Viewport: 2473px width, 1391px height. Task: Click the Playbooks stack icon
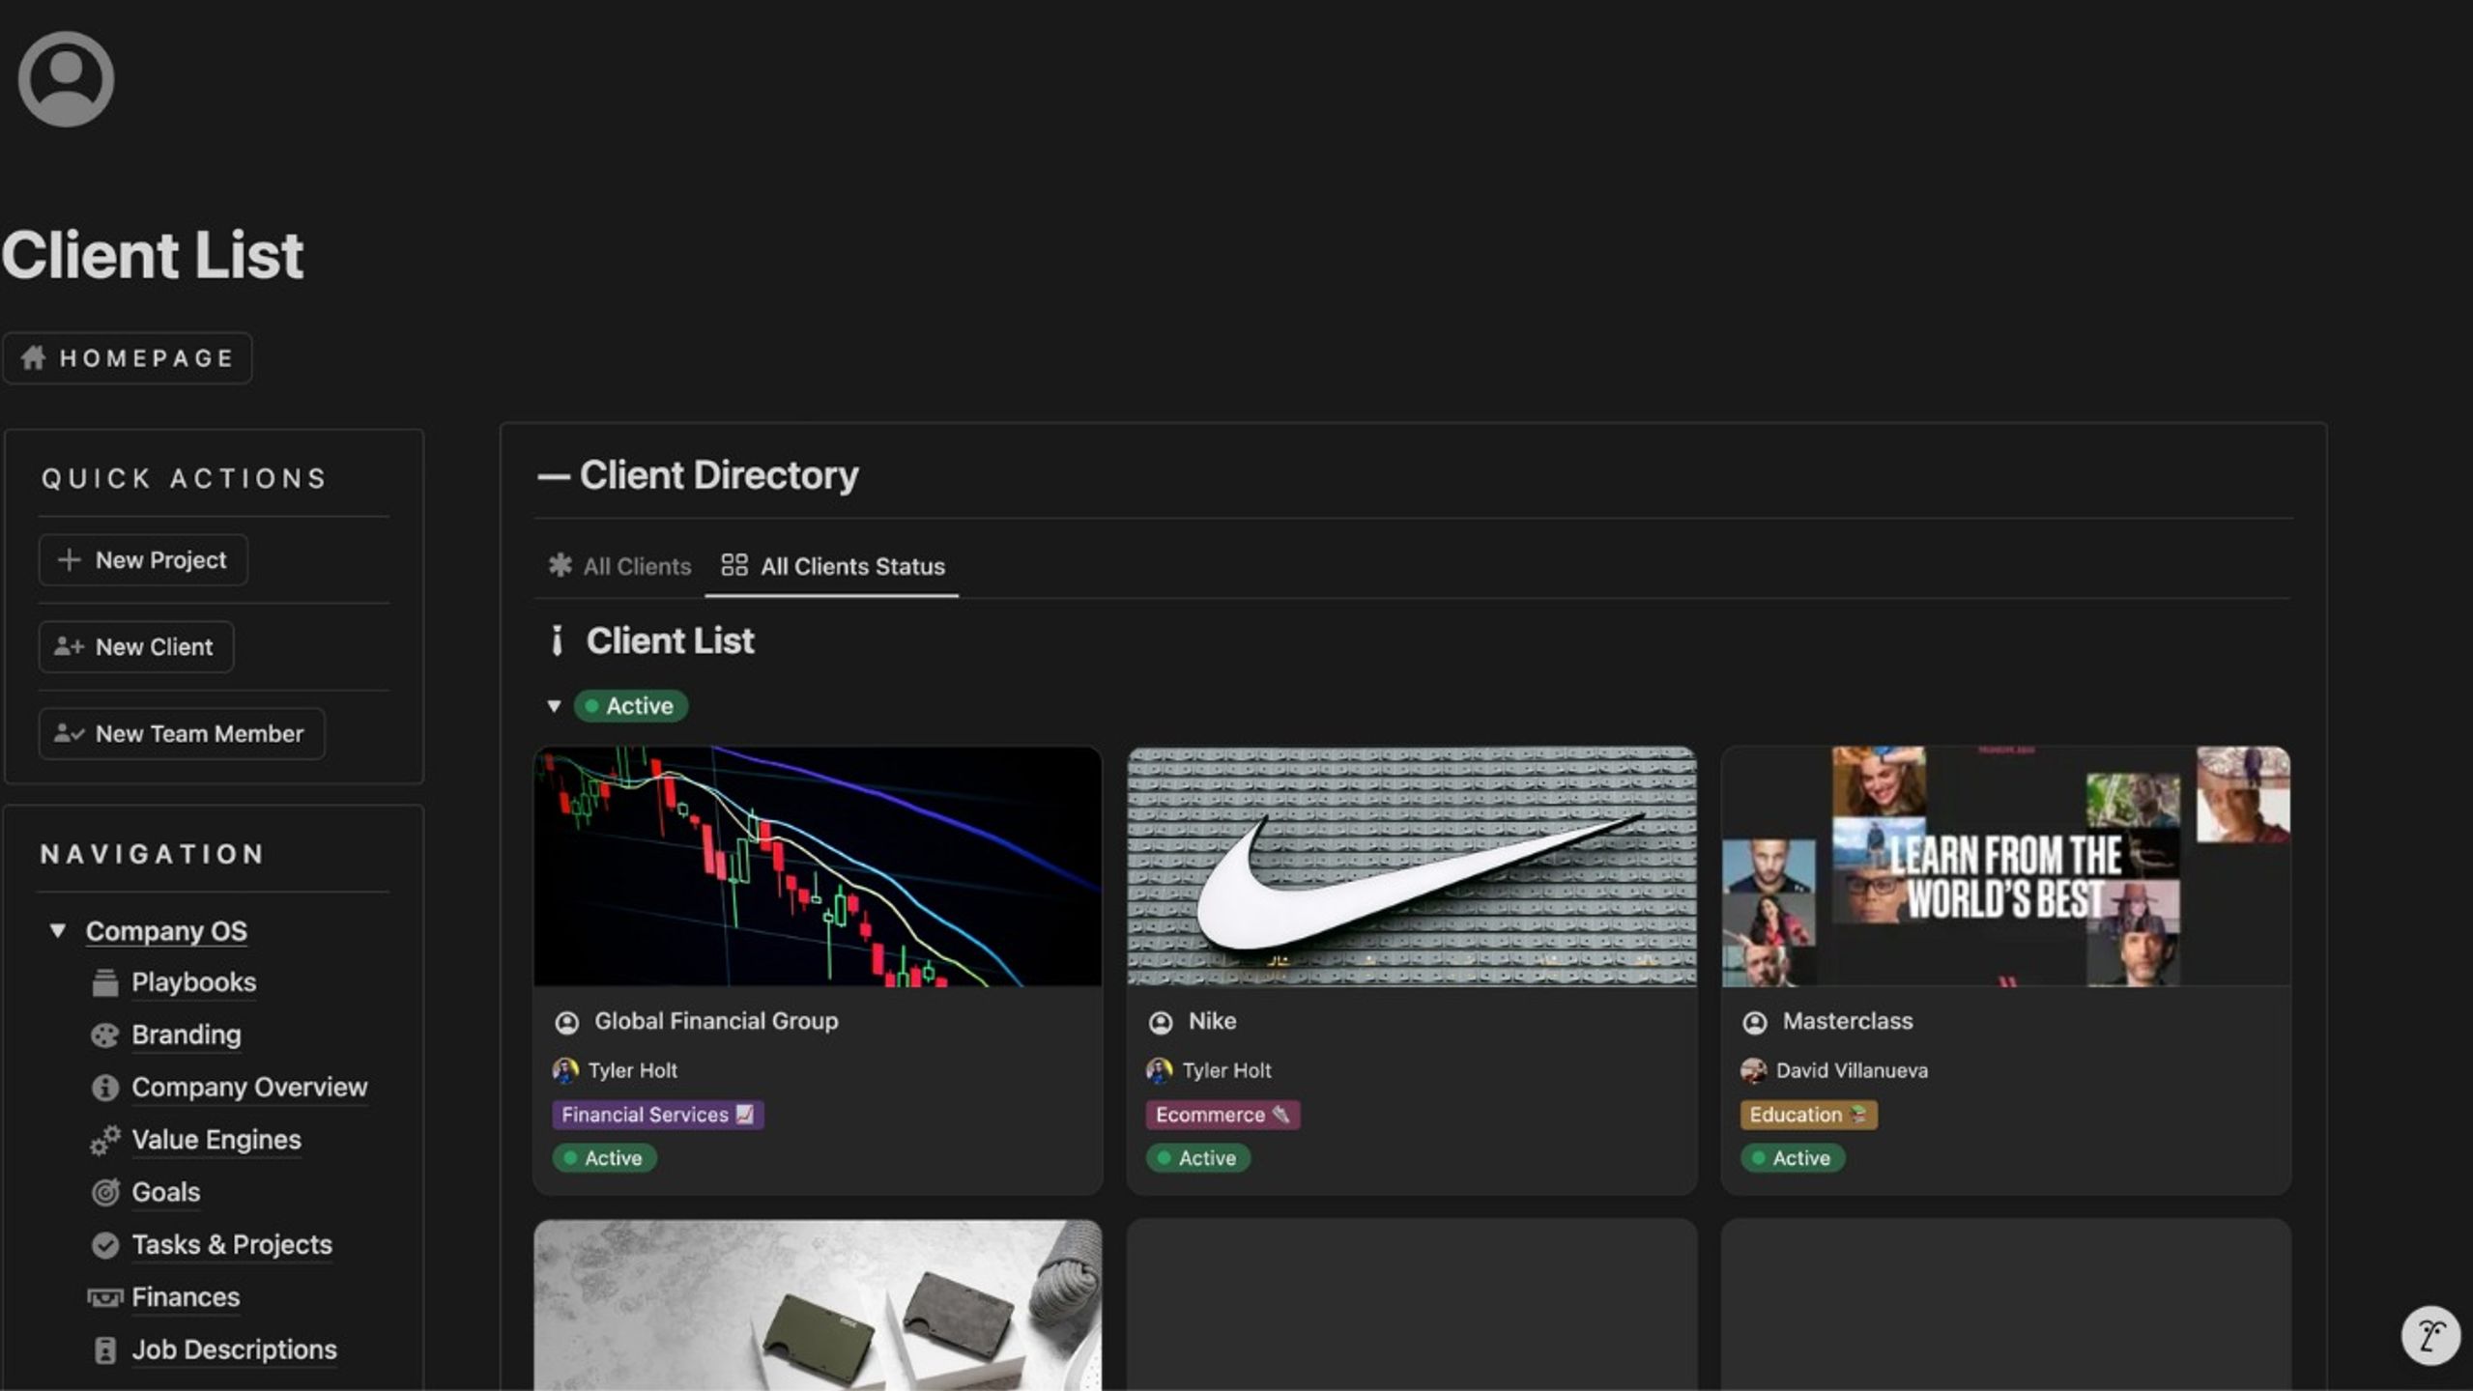click(x=104, y=982)
